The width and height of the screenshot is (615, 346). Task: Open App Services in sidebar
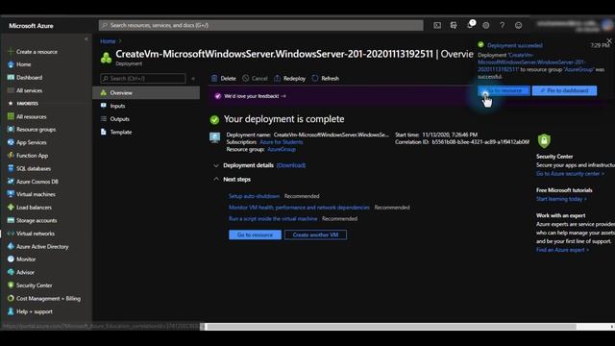(x=31, y=142)
